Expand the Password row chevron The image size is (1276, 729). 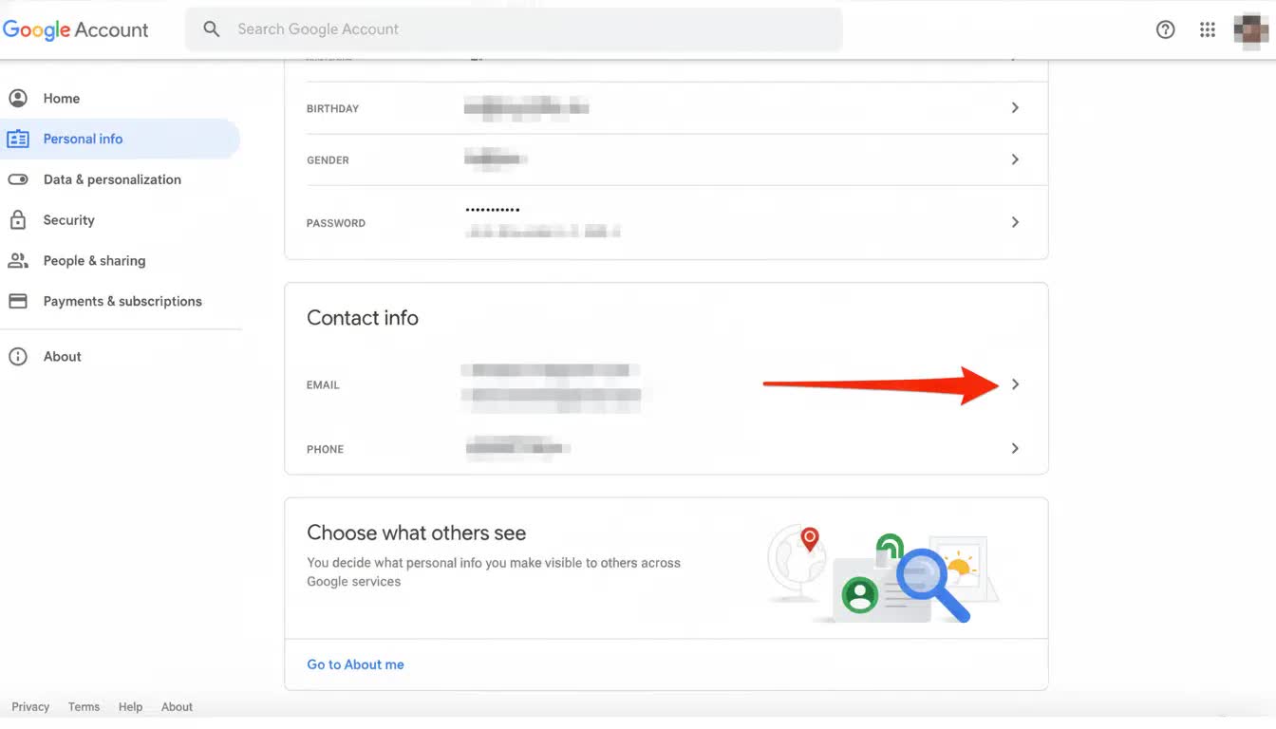(1014, 222)
